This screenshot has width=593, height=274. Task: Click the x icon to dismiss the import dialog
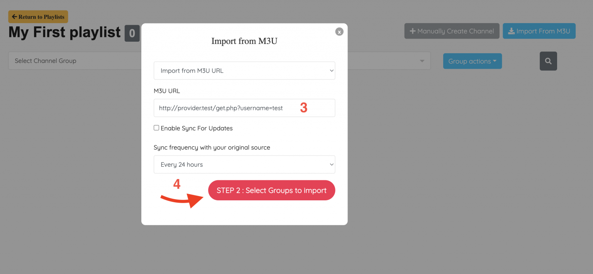click(x=339, y=32)
